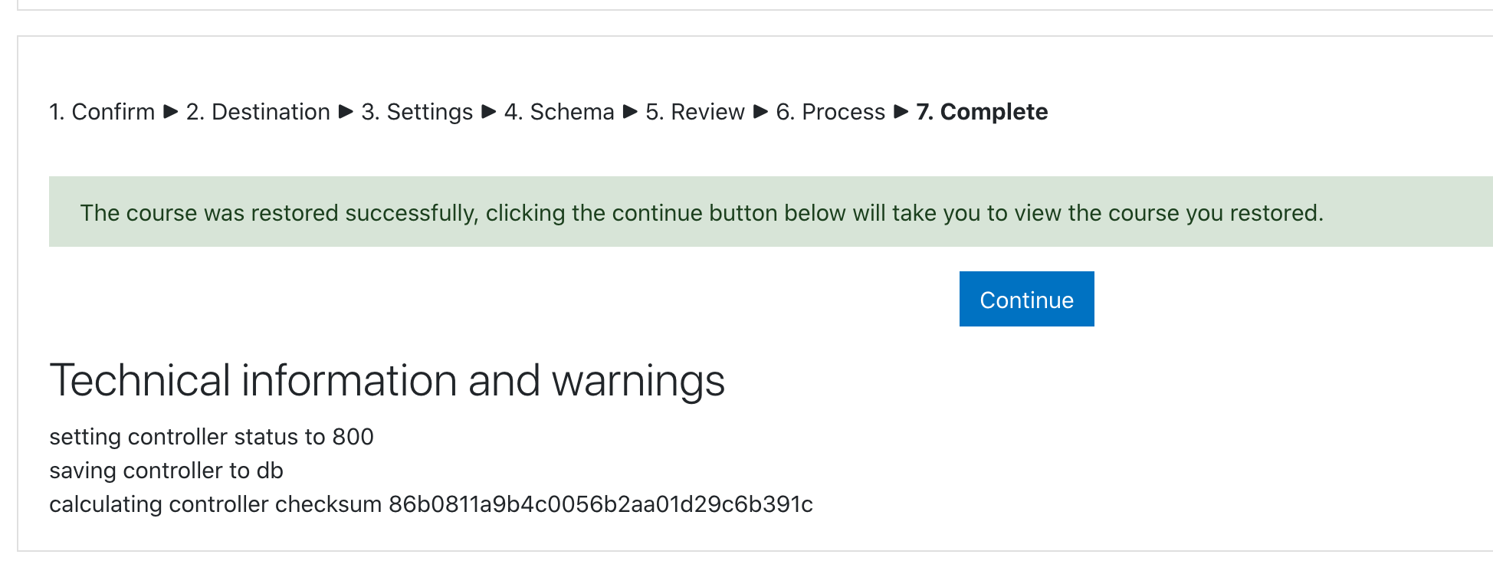Click arrow between Schema and Review
The height and width of the screenshot is (561, 1493).
click(x=630, y=112)
